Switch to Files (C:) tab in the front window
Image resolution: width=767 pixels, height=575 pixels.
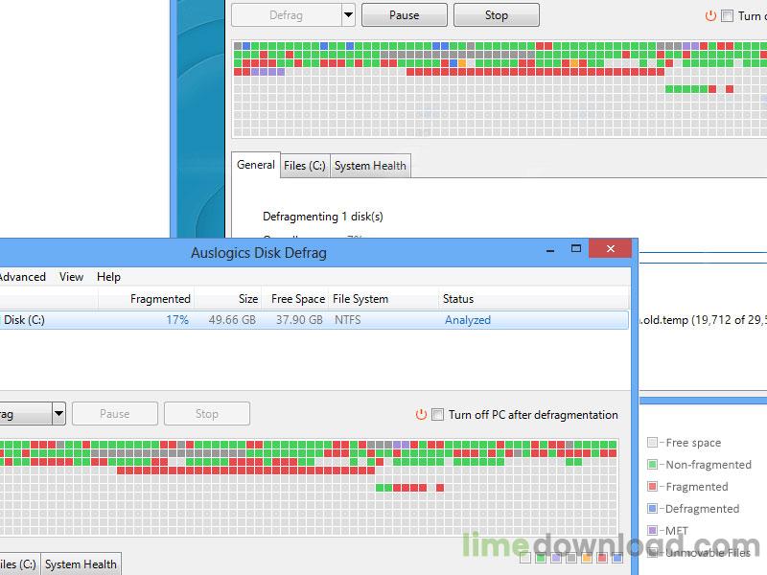click(x=18, y=564)
